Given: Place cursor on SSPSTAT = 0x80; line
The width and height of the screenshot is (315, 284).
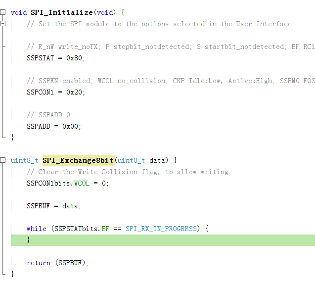Looking at the screenshot, I should [56, 58].
